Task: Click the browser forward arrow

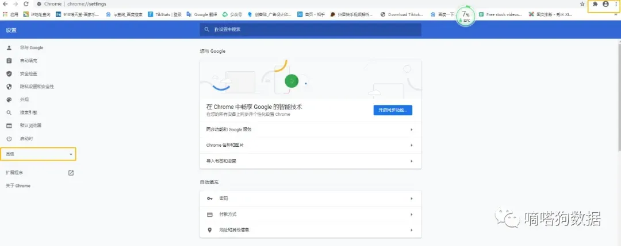Action: tap(16, 4)
